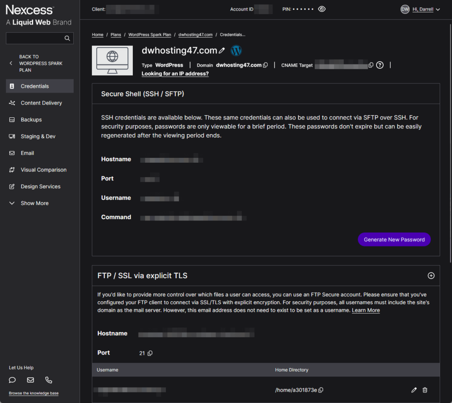The width and height of the screenshot is (452, 403).
Task: Click the search magnifier icon in sidebar
Action: [x=67, y=38]
